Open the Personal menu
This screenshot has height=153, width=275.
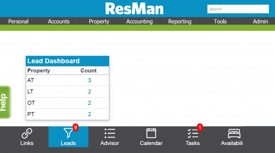tap(18, 21)
